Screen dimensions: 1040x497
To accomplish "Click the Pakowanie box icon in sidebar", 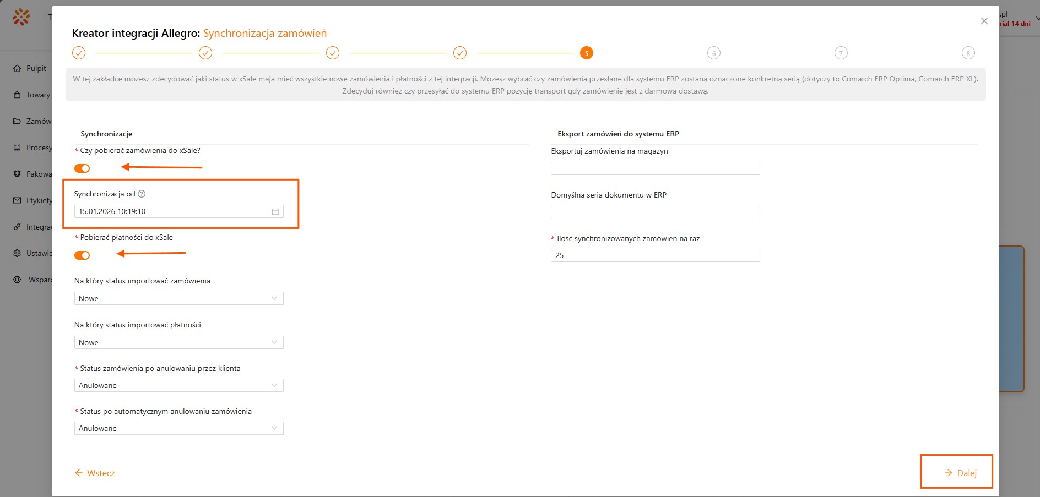I will click(17, 174).
